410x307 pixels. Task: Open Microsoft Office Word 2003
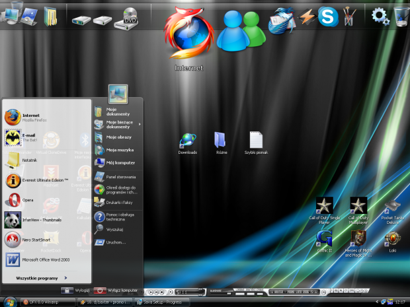[46, 259]
